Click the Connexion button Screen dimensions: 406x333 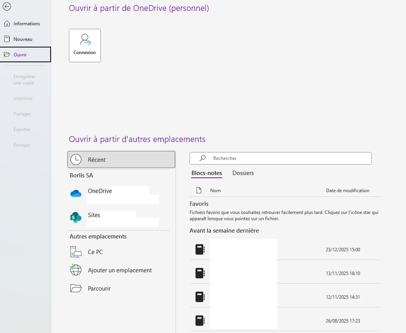point(85,46)
